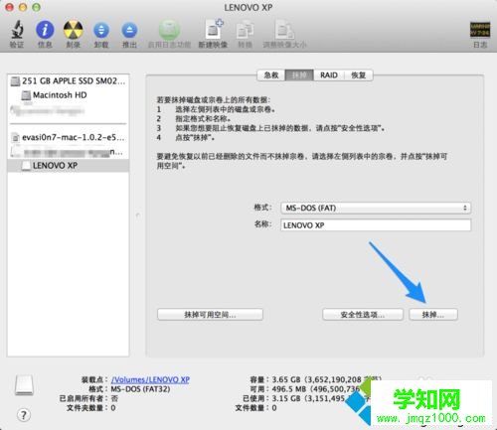
Task: Switch to the First Aid (急救) tab
Action: click(x=271, y=75)
